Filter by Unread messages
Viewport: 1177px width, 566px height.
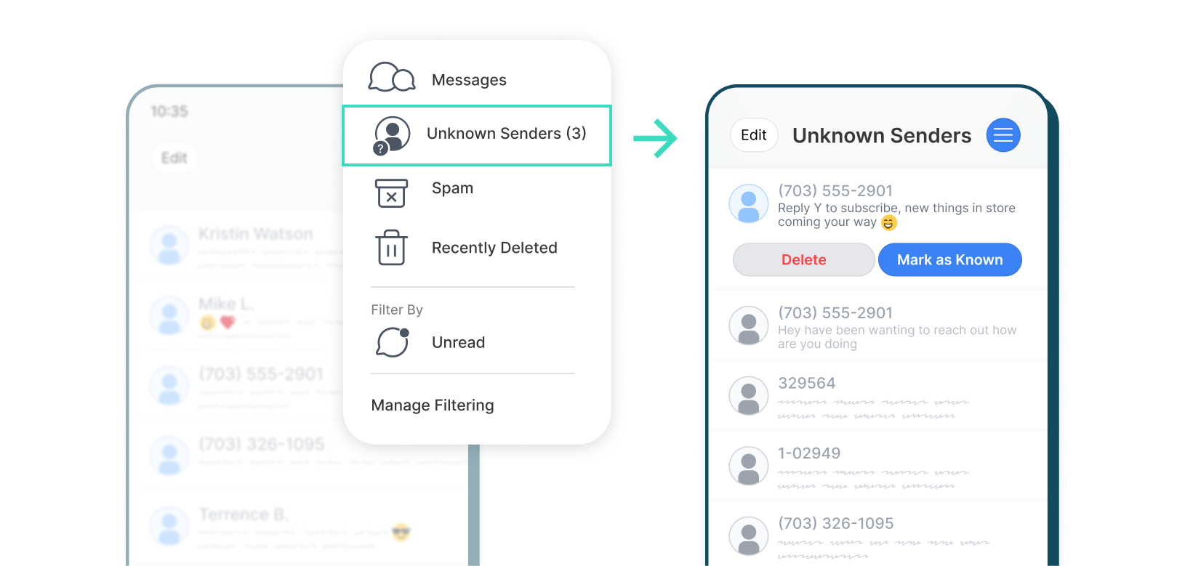point(458,342)
